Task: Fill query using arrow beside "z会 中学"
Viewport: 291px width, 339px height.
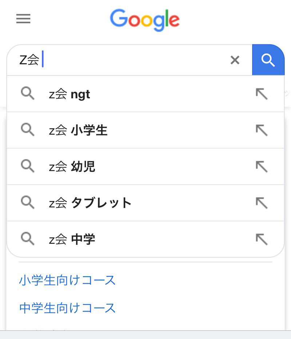Action: pyautogui.click(x=262, y=239)
